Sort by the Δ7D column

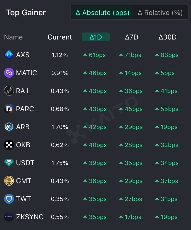point(131,37)
